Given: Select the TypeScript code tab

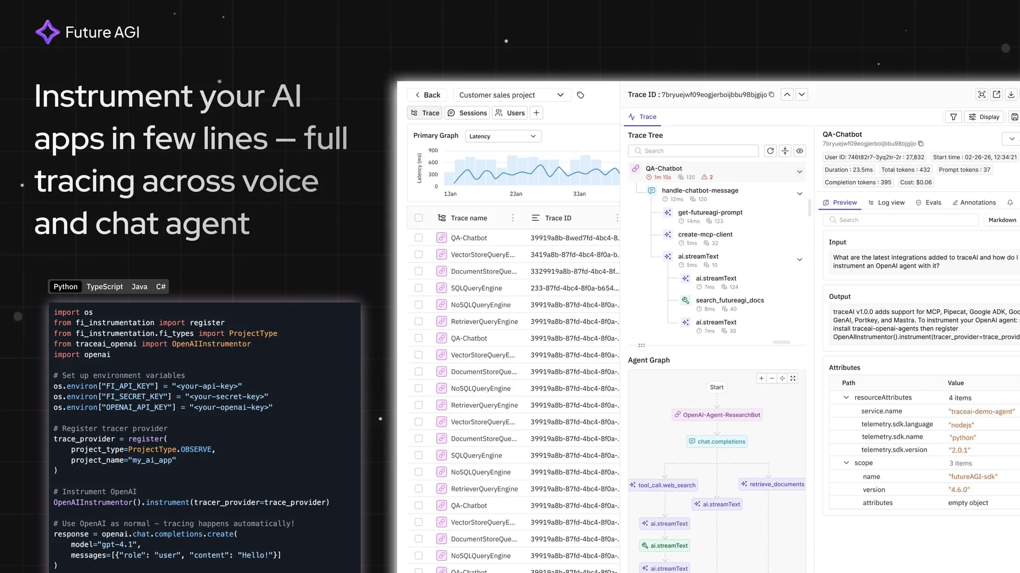Looking at the screenshot, I should click(x=104, y=286).
